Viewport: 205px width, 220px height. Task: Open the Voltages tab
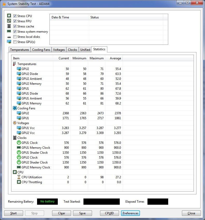pyautogui.click(x=59, y=50)
